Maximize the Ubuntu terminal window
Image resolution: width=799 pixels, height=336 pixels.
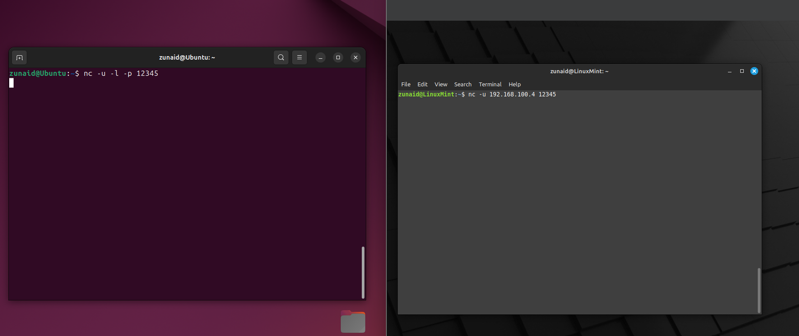click(x=338, y=58)
